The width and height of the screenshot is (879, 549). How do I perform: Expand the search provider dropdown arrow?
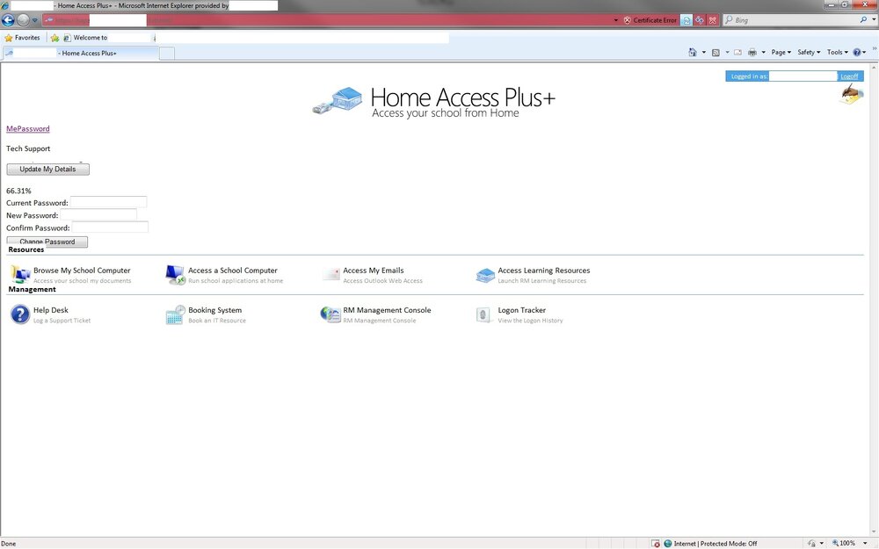(x=874, y=20)
